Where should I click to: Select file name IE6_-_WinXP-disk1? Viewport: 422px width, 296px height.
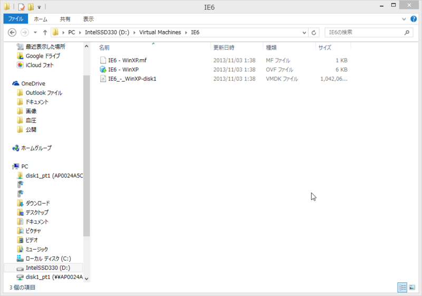tap(132, 79)
